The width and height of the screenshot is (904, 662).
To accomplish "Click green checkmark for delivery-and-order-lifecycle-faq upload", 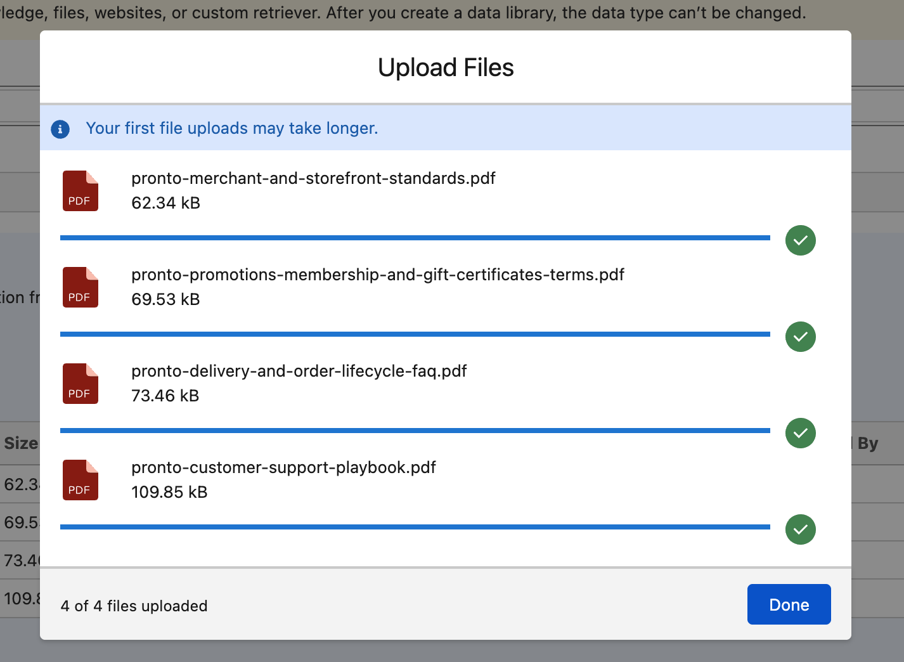I will [x=801, y=433].
